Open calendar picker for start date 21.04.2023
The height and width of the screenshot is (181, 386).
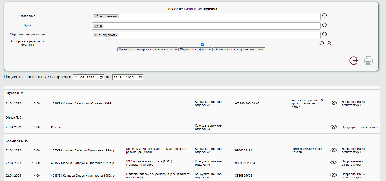click(x=101, y=77)
